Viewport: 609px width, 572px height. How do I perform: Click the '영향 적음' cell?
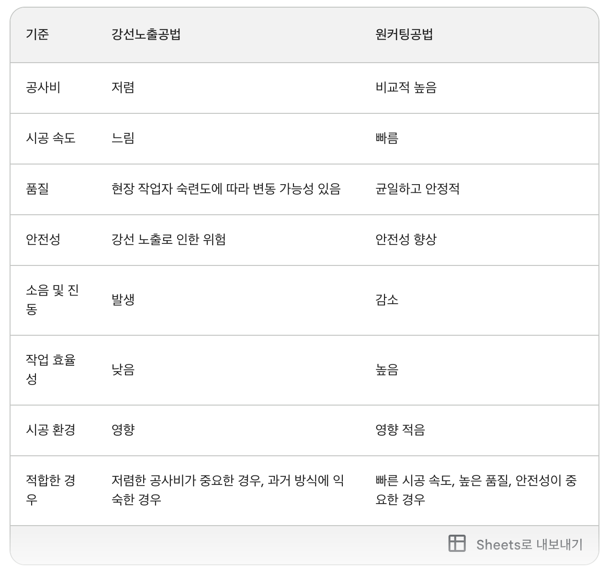pos(400,429)
